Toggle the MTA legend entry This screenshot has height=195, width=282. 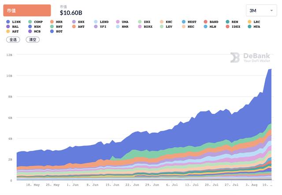(x=254, y=26)
